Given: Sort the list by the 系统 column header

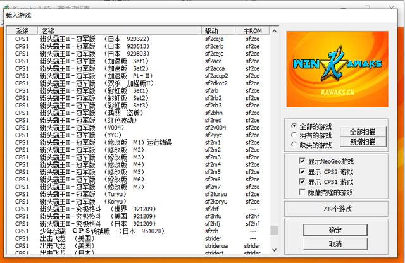Looking at the screenshot, I should tap(23, 30).
